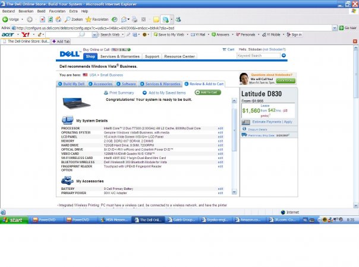Click the not Slobodan? link

tap(274, 49)
